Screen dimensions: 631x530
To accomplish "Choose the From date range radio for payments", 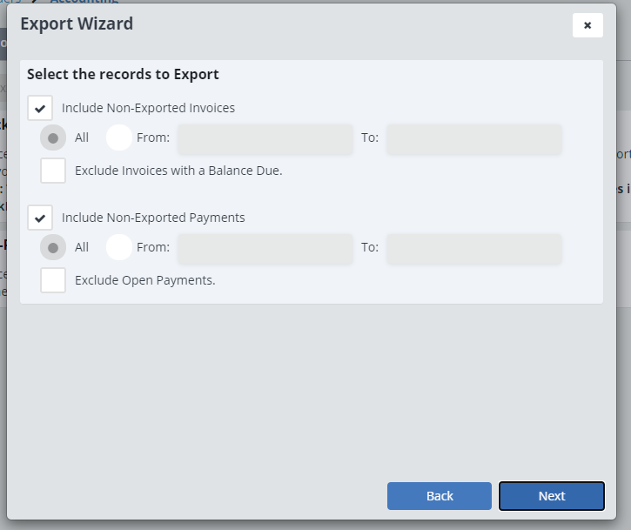I will coord(118,248).
